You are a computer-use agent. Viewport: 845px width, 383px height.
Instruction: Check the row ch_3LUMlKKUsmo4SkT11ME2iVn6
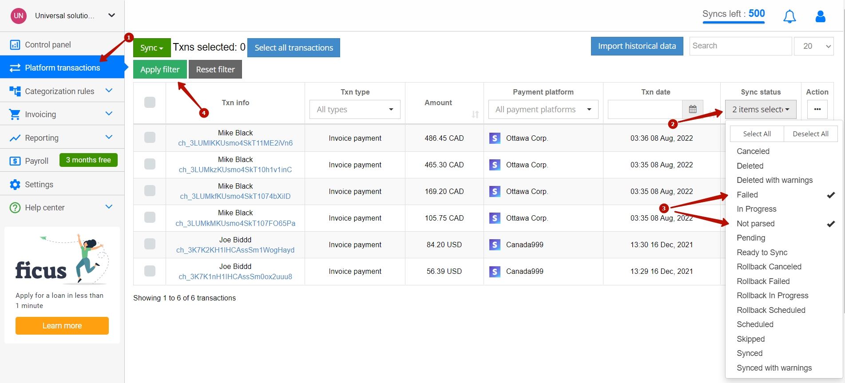point(150,138)
